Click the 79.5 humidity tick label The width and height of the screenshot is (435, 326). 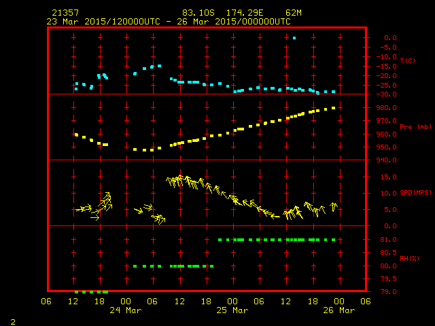[x=388, y=279]
